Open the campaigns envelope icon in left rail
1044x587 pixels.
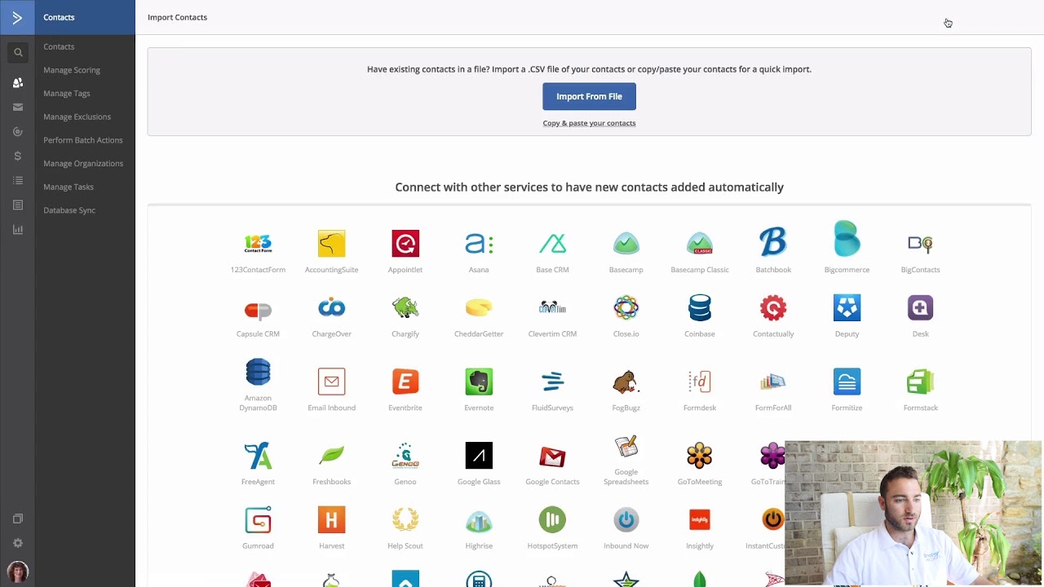[18, 107]
